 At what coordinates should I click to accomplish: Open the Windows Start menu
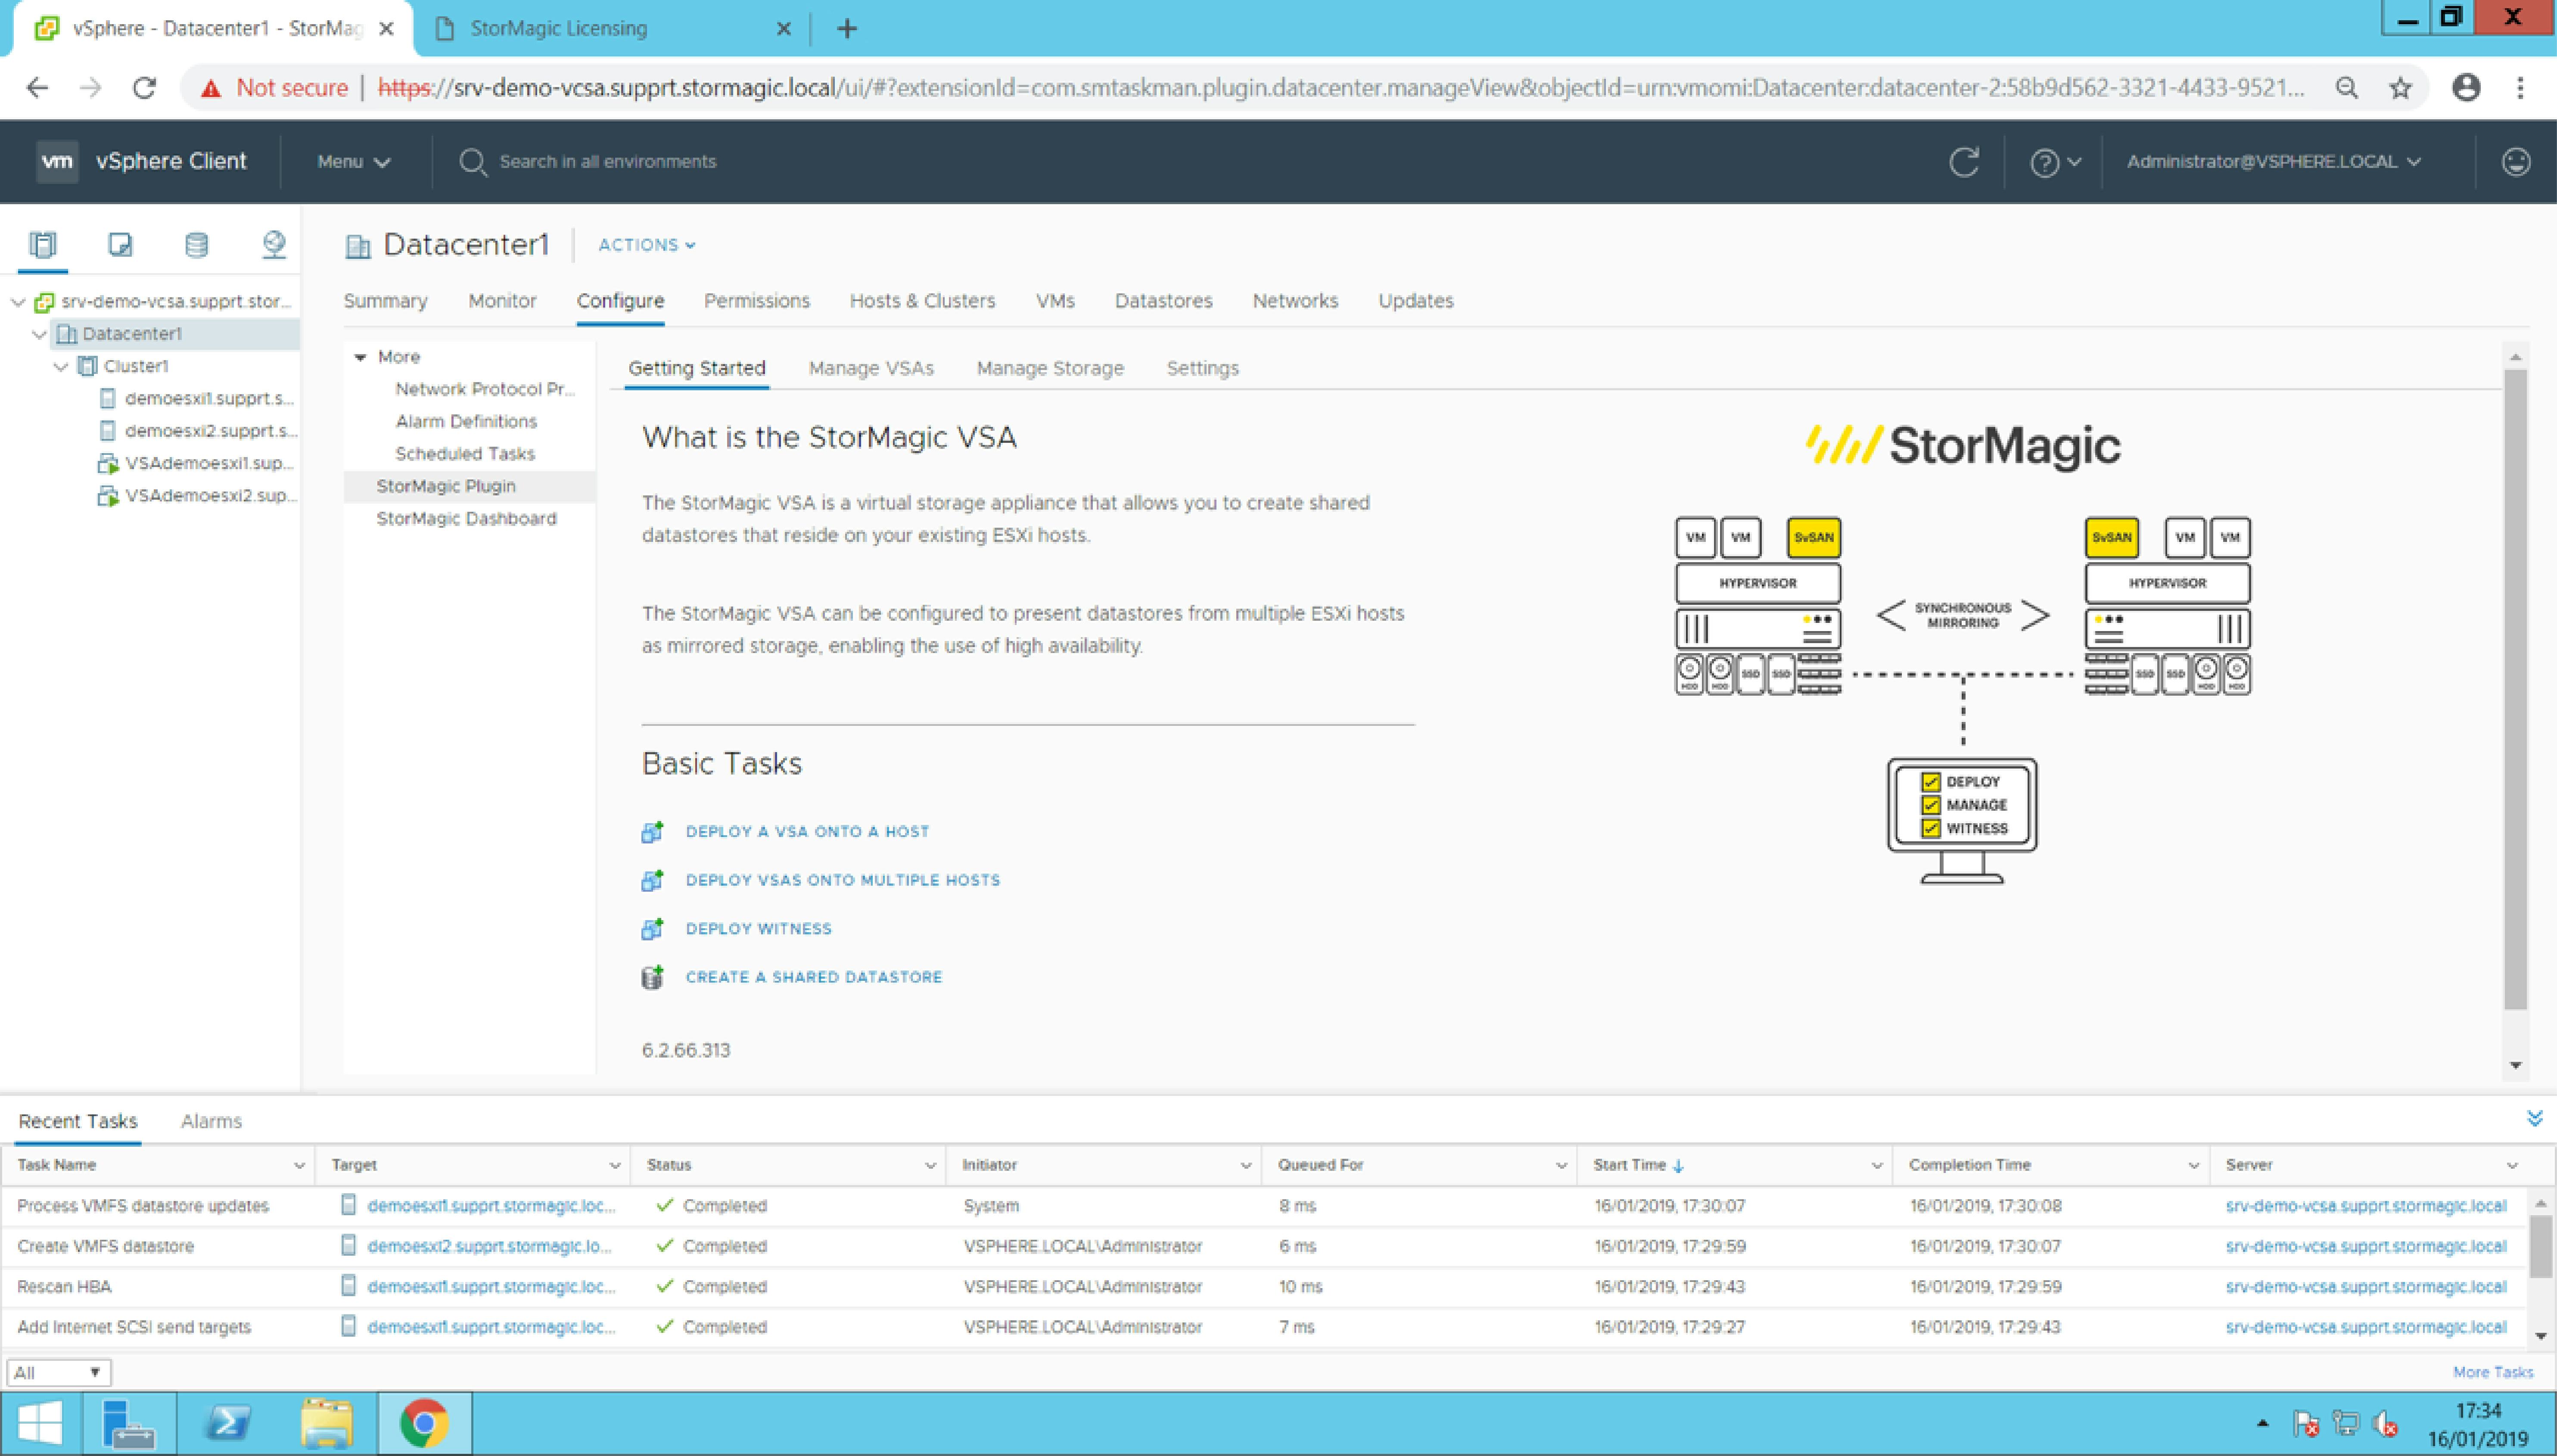coord(40,1421)
